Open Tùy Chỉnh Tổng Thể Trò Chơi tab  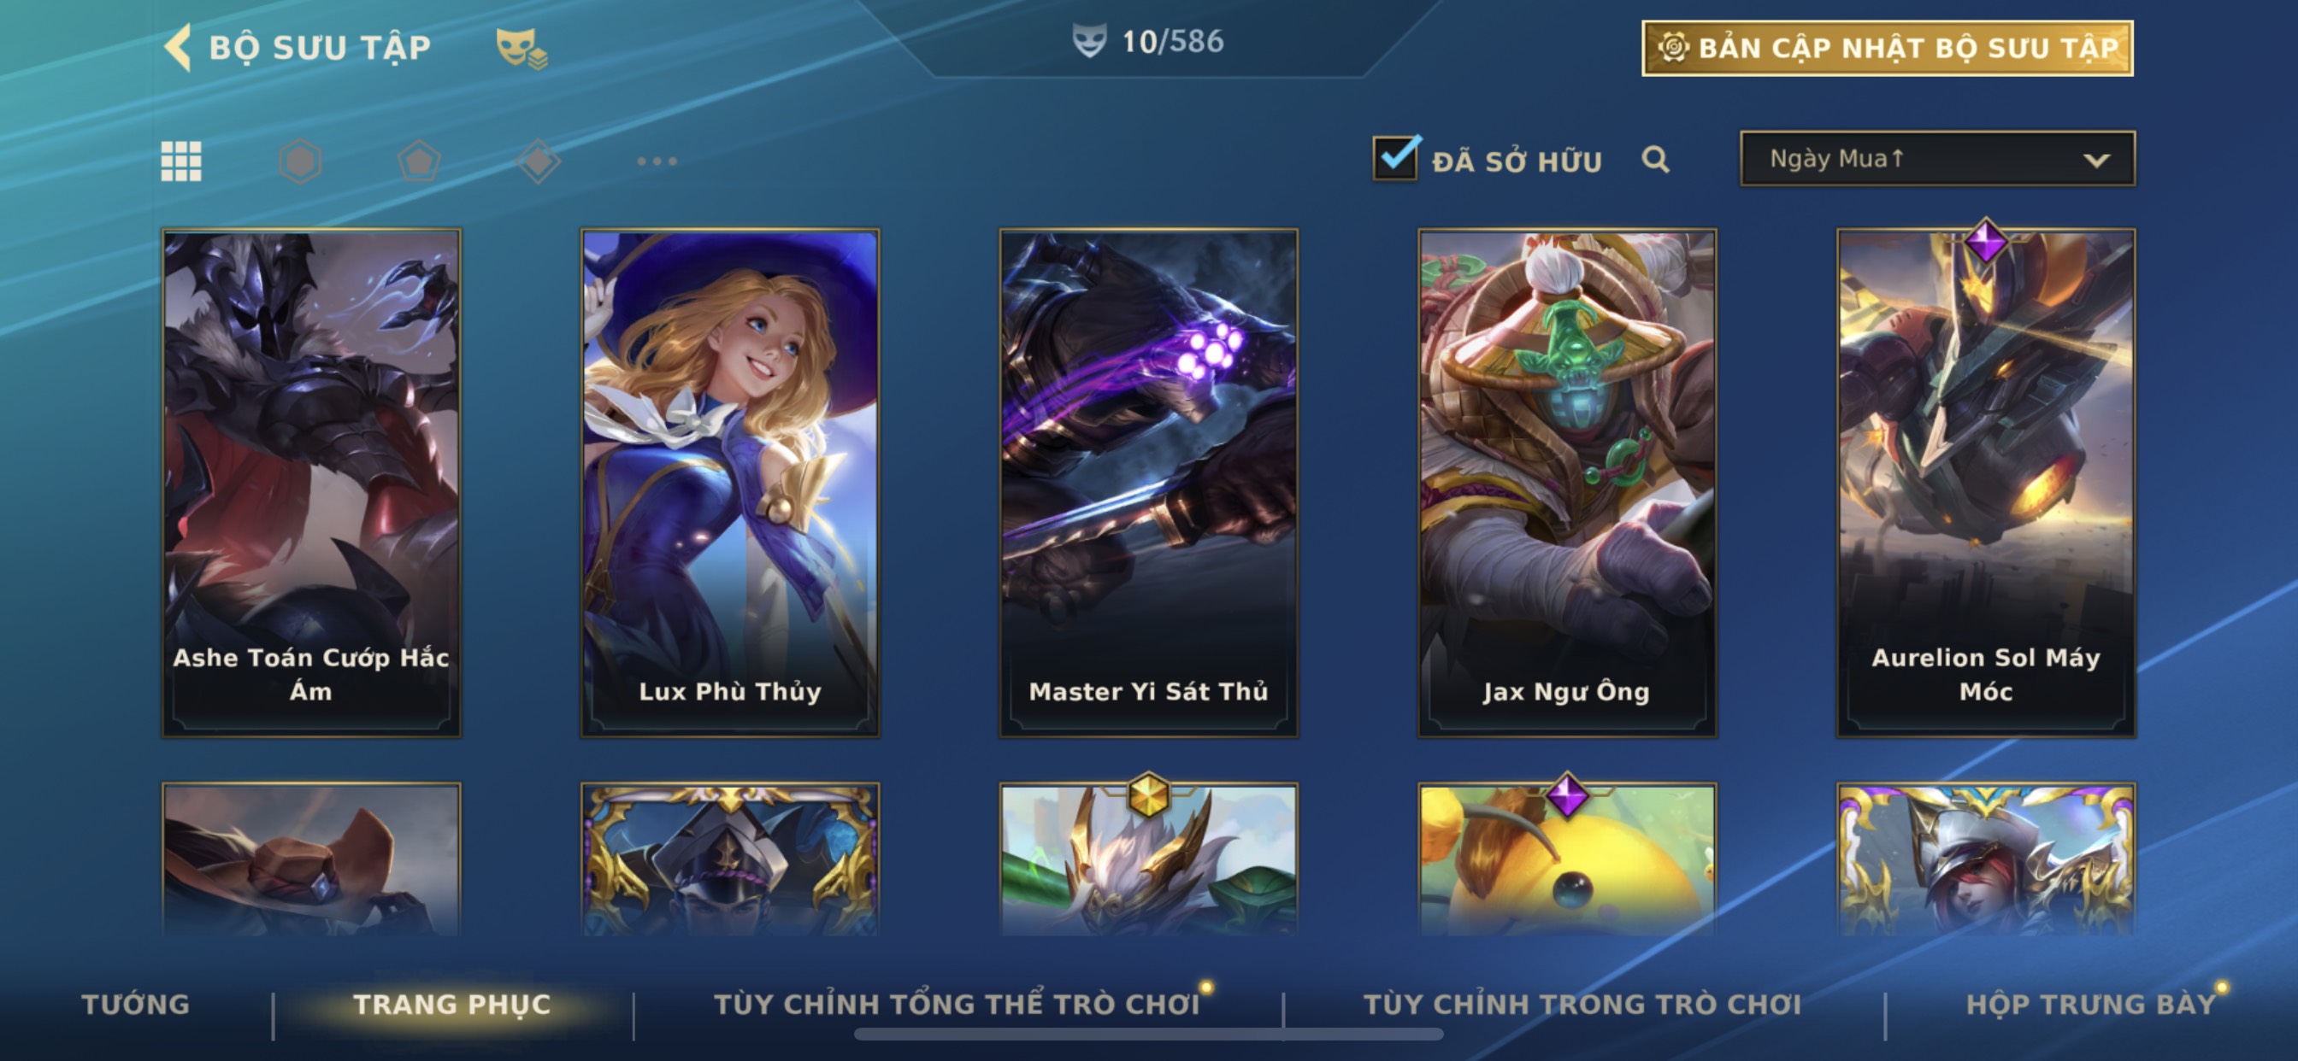[957, 1004]
